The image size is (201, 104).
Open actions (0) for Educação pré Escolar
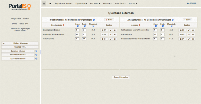104,30
